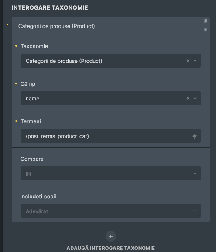Click the yellow dot beside Câmp label
The height and width of the screenshot is (252, 216).
(x=16, y=83)
